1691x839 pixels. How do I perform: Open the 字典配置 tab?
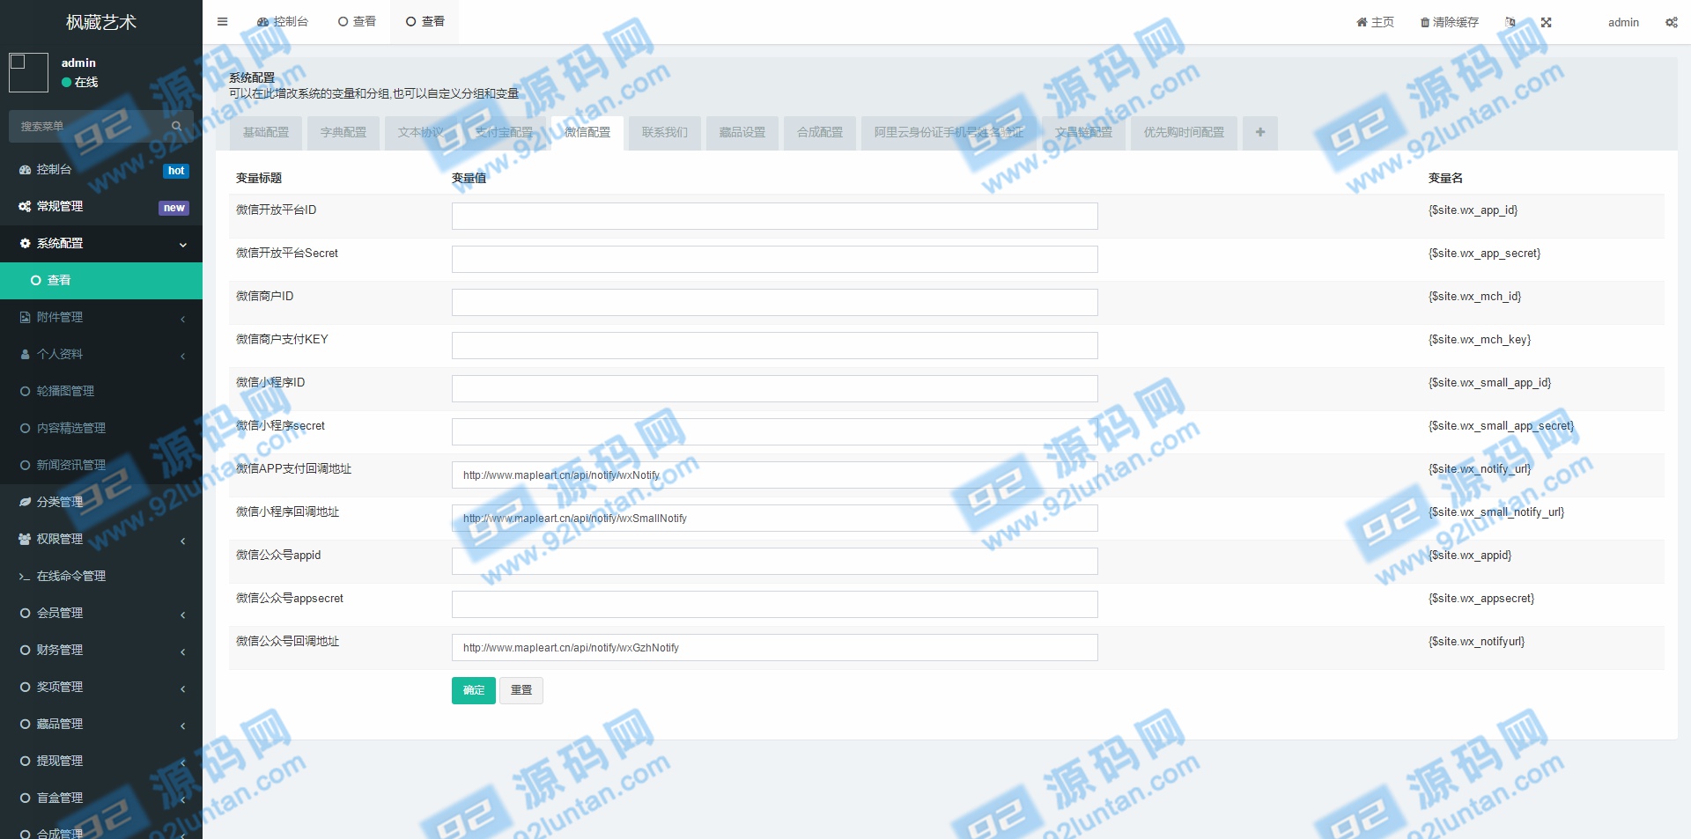click(x=343, y=132)
